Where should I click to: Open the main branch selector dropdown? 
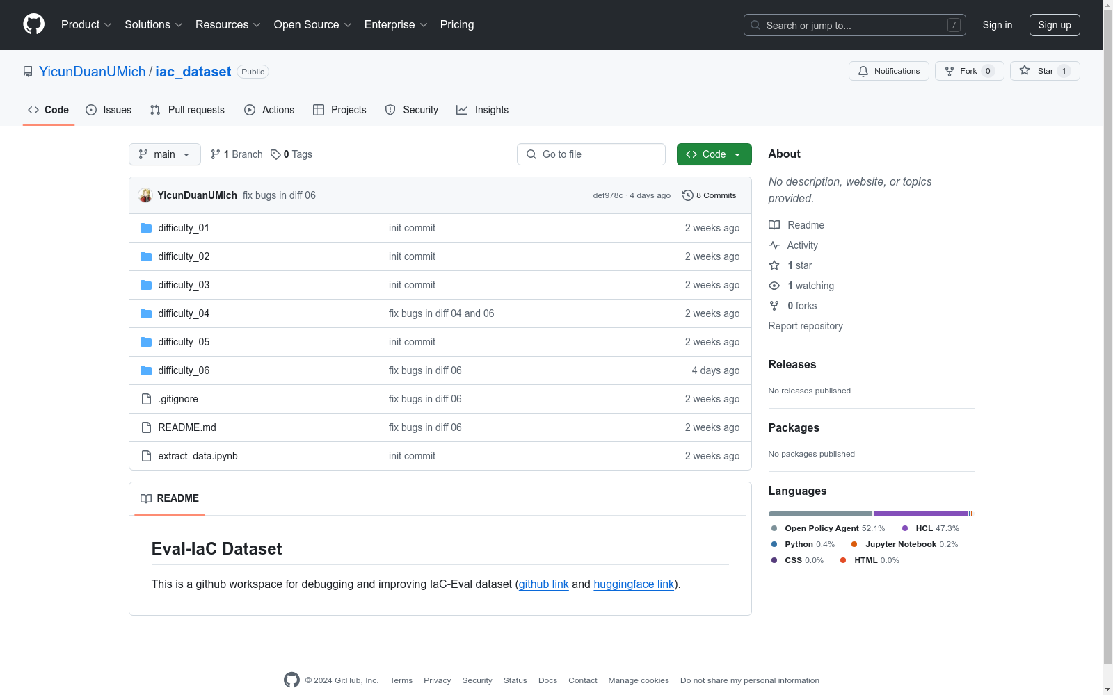(x=165, y=154)
